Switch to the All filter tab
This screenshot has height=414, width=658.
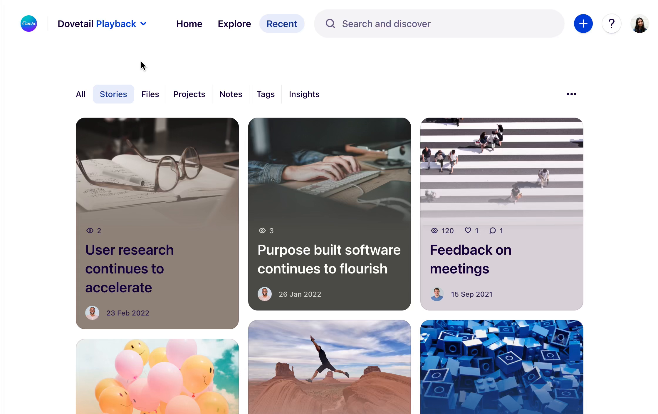80,94
